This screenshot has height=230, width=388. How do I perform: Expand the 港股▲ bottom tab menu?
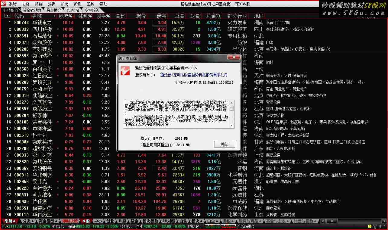pyautogui.click(x=228, y=221)
